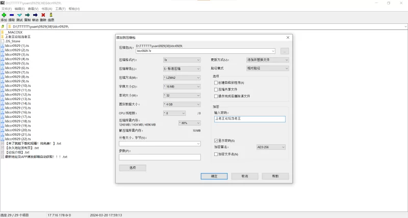Open the archive format (压缩格式) 7z dropdown
408x218 pixels.
click(182, 60)
